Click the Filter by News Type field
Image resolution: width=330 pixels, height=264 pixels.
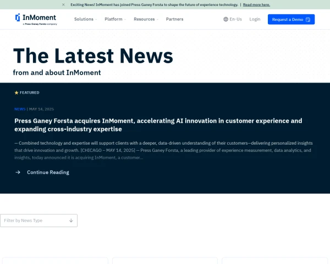pos(33,221)
